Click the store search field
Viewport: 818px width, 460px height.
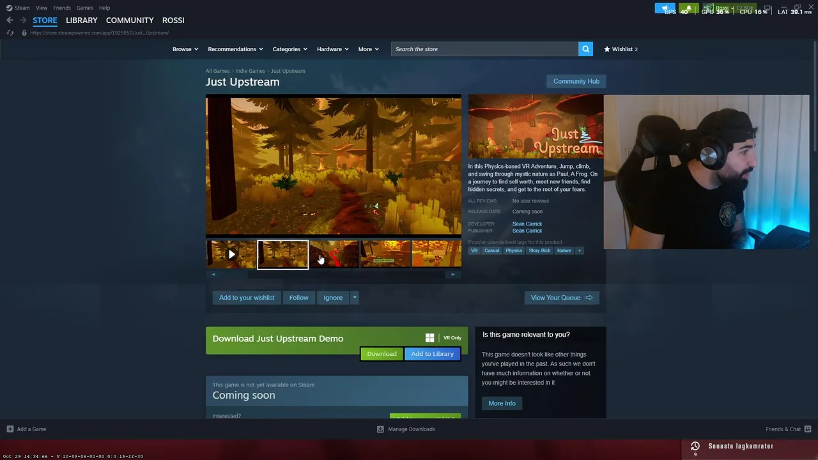pos(484,49)
